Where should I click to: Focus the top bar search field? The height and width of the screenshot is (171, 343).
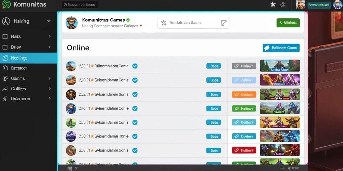(x=80, y=5)
